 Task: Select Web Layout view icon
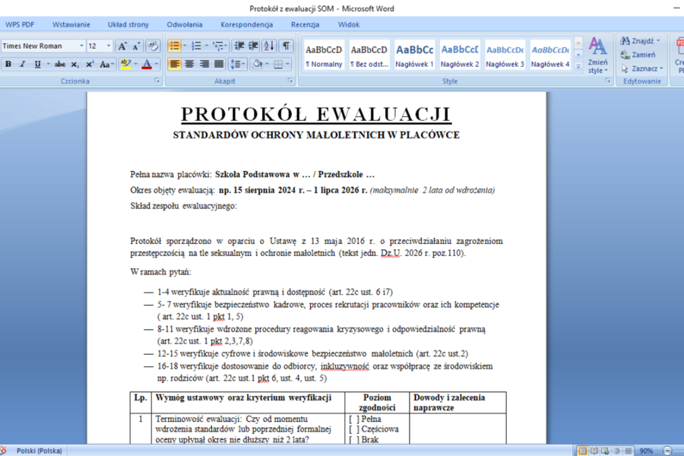coord(606,451)
